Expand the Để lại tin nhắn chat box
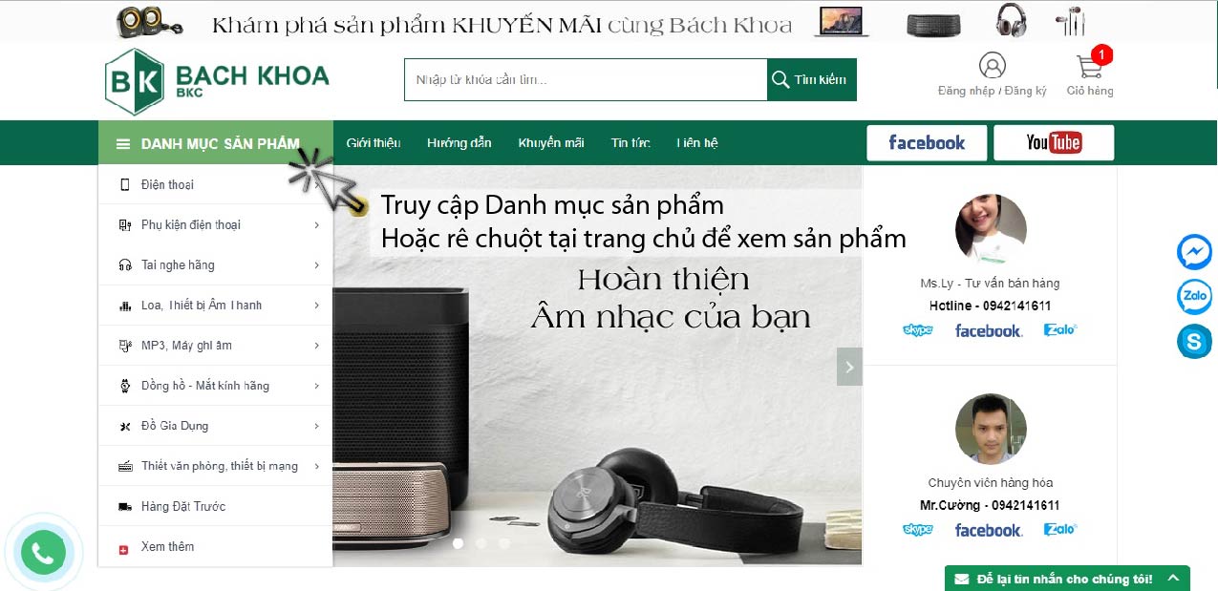This screenshot has height=591, width=1218. click(x=1067, y=579)
